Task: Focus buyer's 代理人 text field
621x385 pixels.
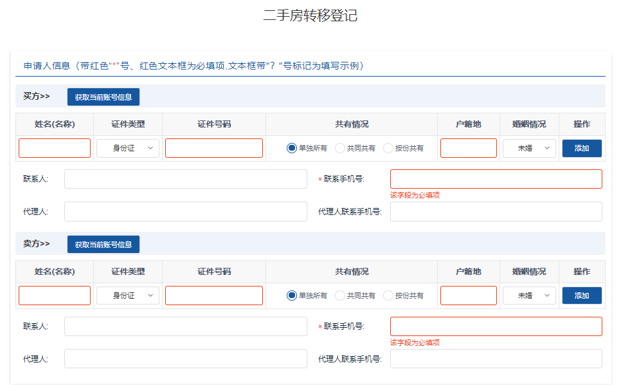Action: coord(186,211)
